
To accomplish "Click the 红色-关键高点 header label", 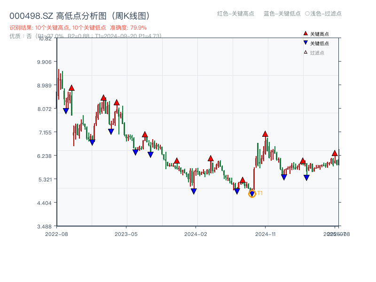I will (x=235, y=14).
